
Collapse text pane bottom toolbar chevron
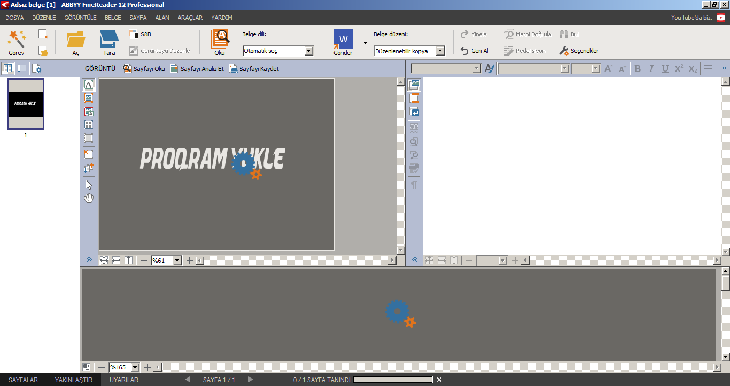[x=415, y=260]
